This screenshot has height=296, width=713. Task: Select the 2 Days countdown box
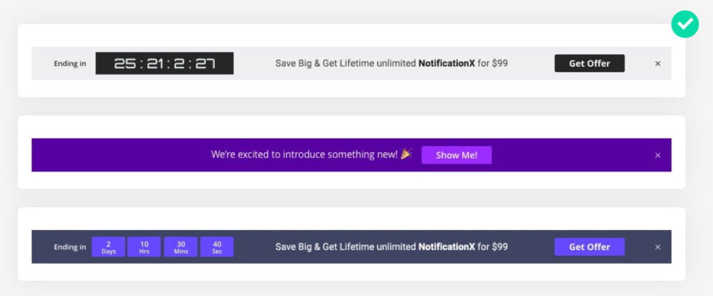(x=108, y=247)
